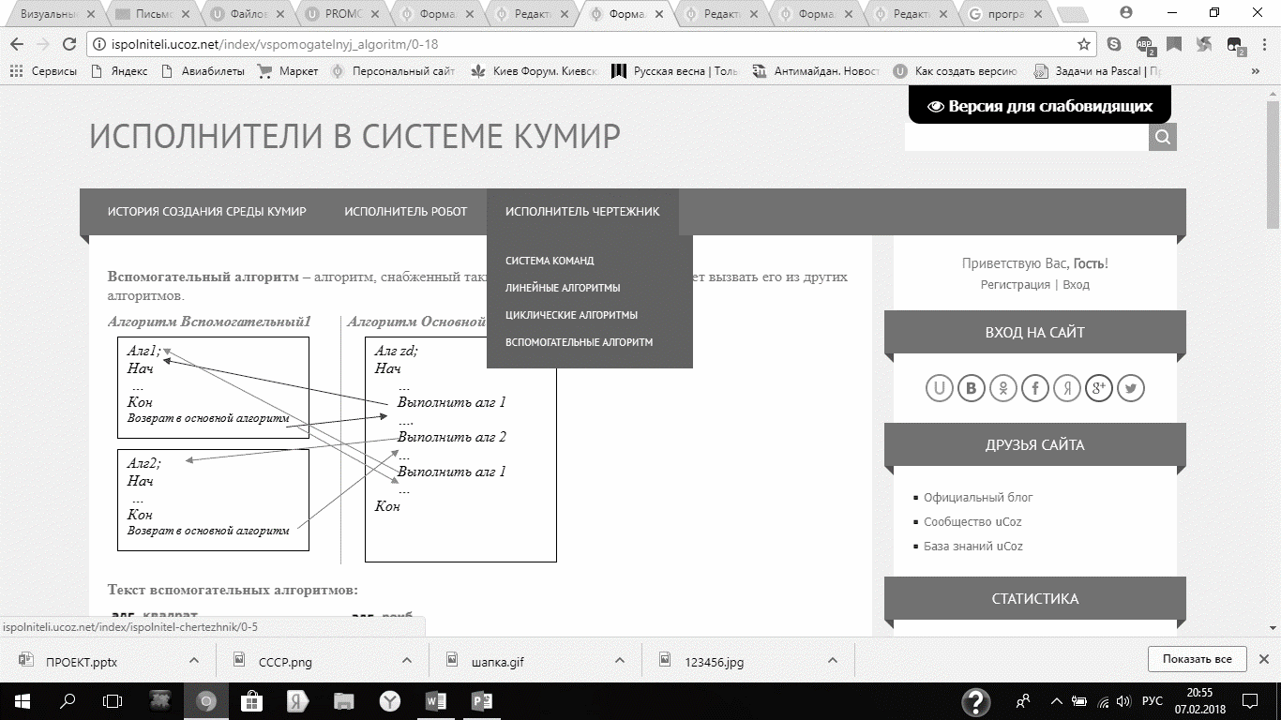Open the Skype extension icon
Viewport: 1281px width, 720px height.
click(x=1113, y=44)
